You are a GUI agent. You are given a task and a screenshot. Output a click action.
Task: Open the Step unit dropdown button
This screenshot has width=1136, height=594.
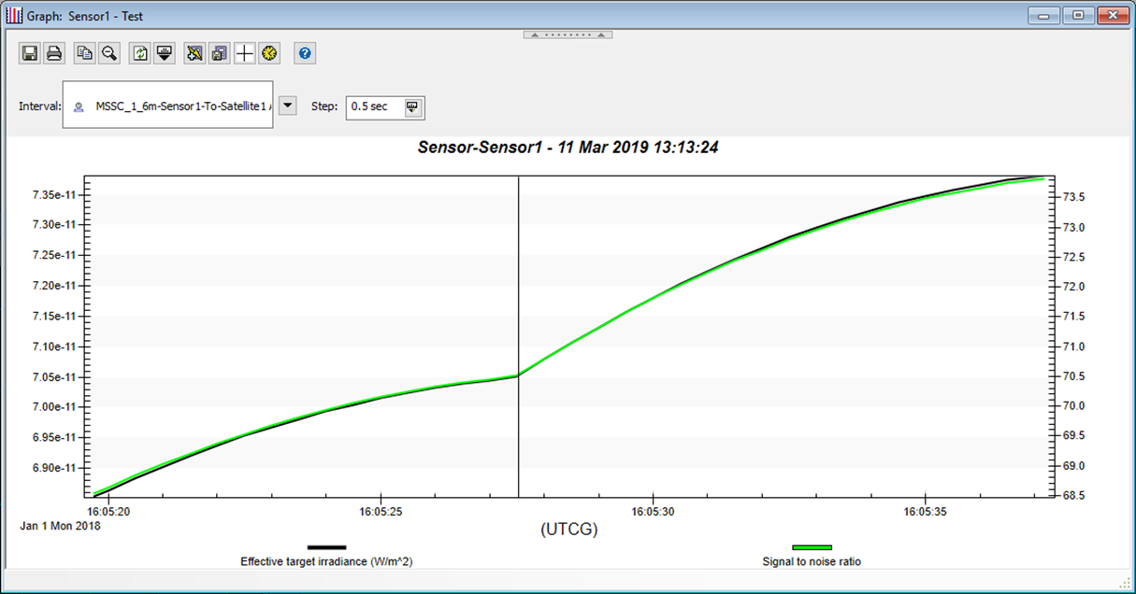(x=412, y=106)
